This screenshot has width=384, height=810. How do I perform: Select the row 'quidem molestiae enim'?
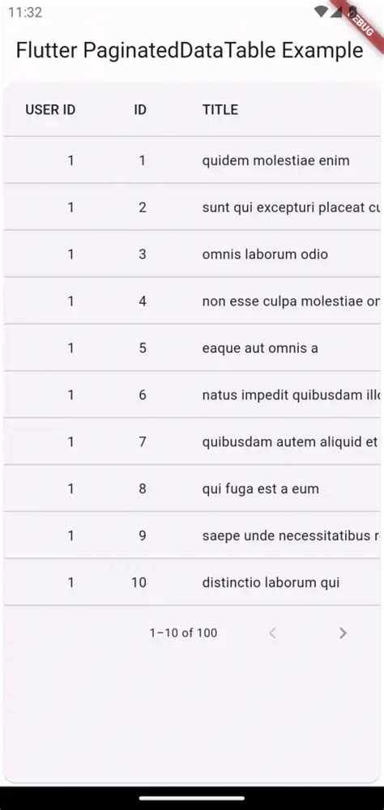tap(192, 160)
